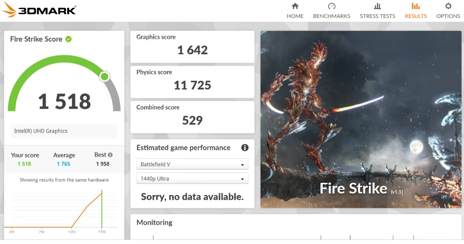Click the Home house icon

(x=295, y=6)
